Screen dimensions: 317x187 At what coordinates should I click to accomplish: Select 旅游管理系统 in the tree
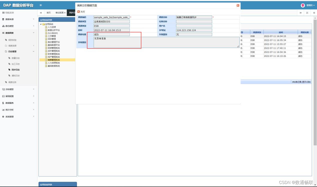tap(54, 48)
